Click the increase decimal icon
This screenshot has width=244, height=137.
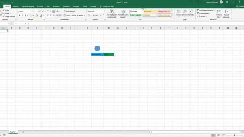click(x=100, y=16)
